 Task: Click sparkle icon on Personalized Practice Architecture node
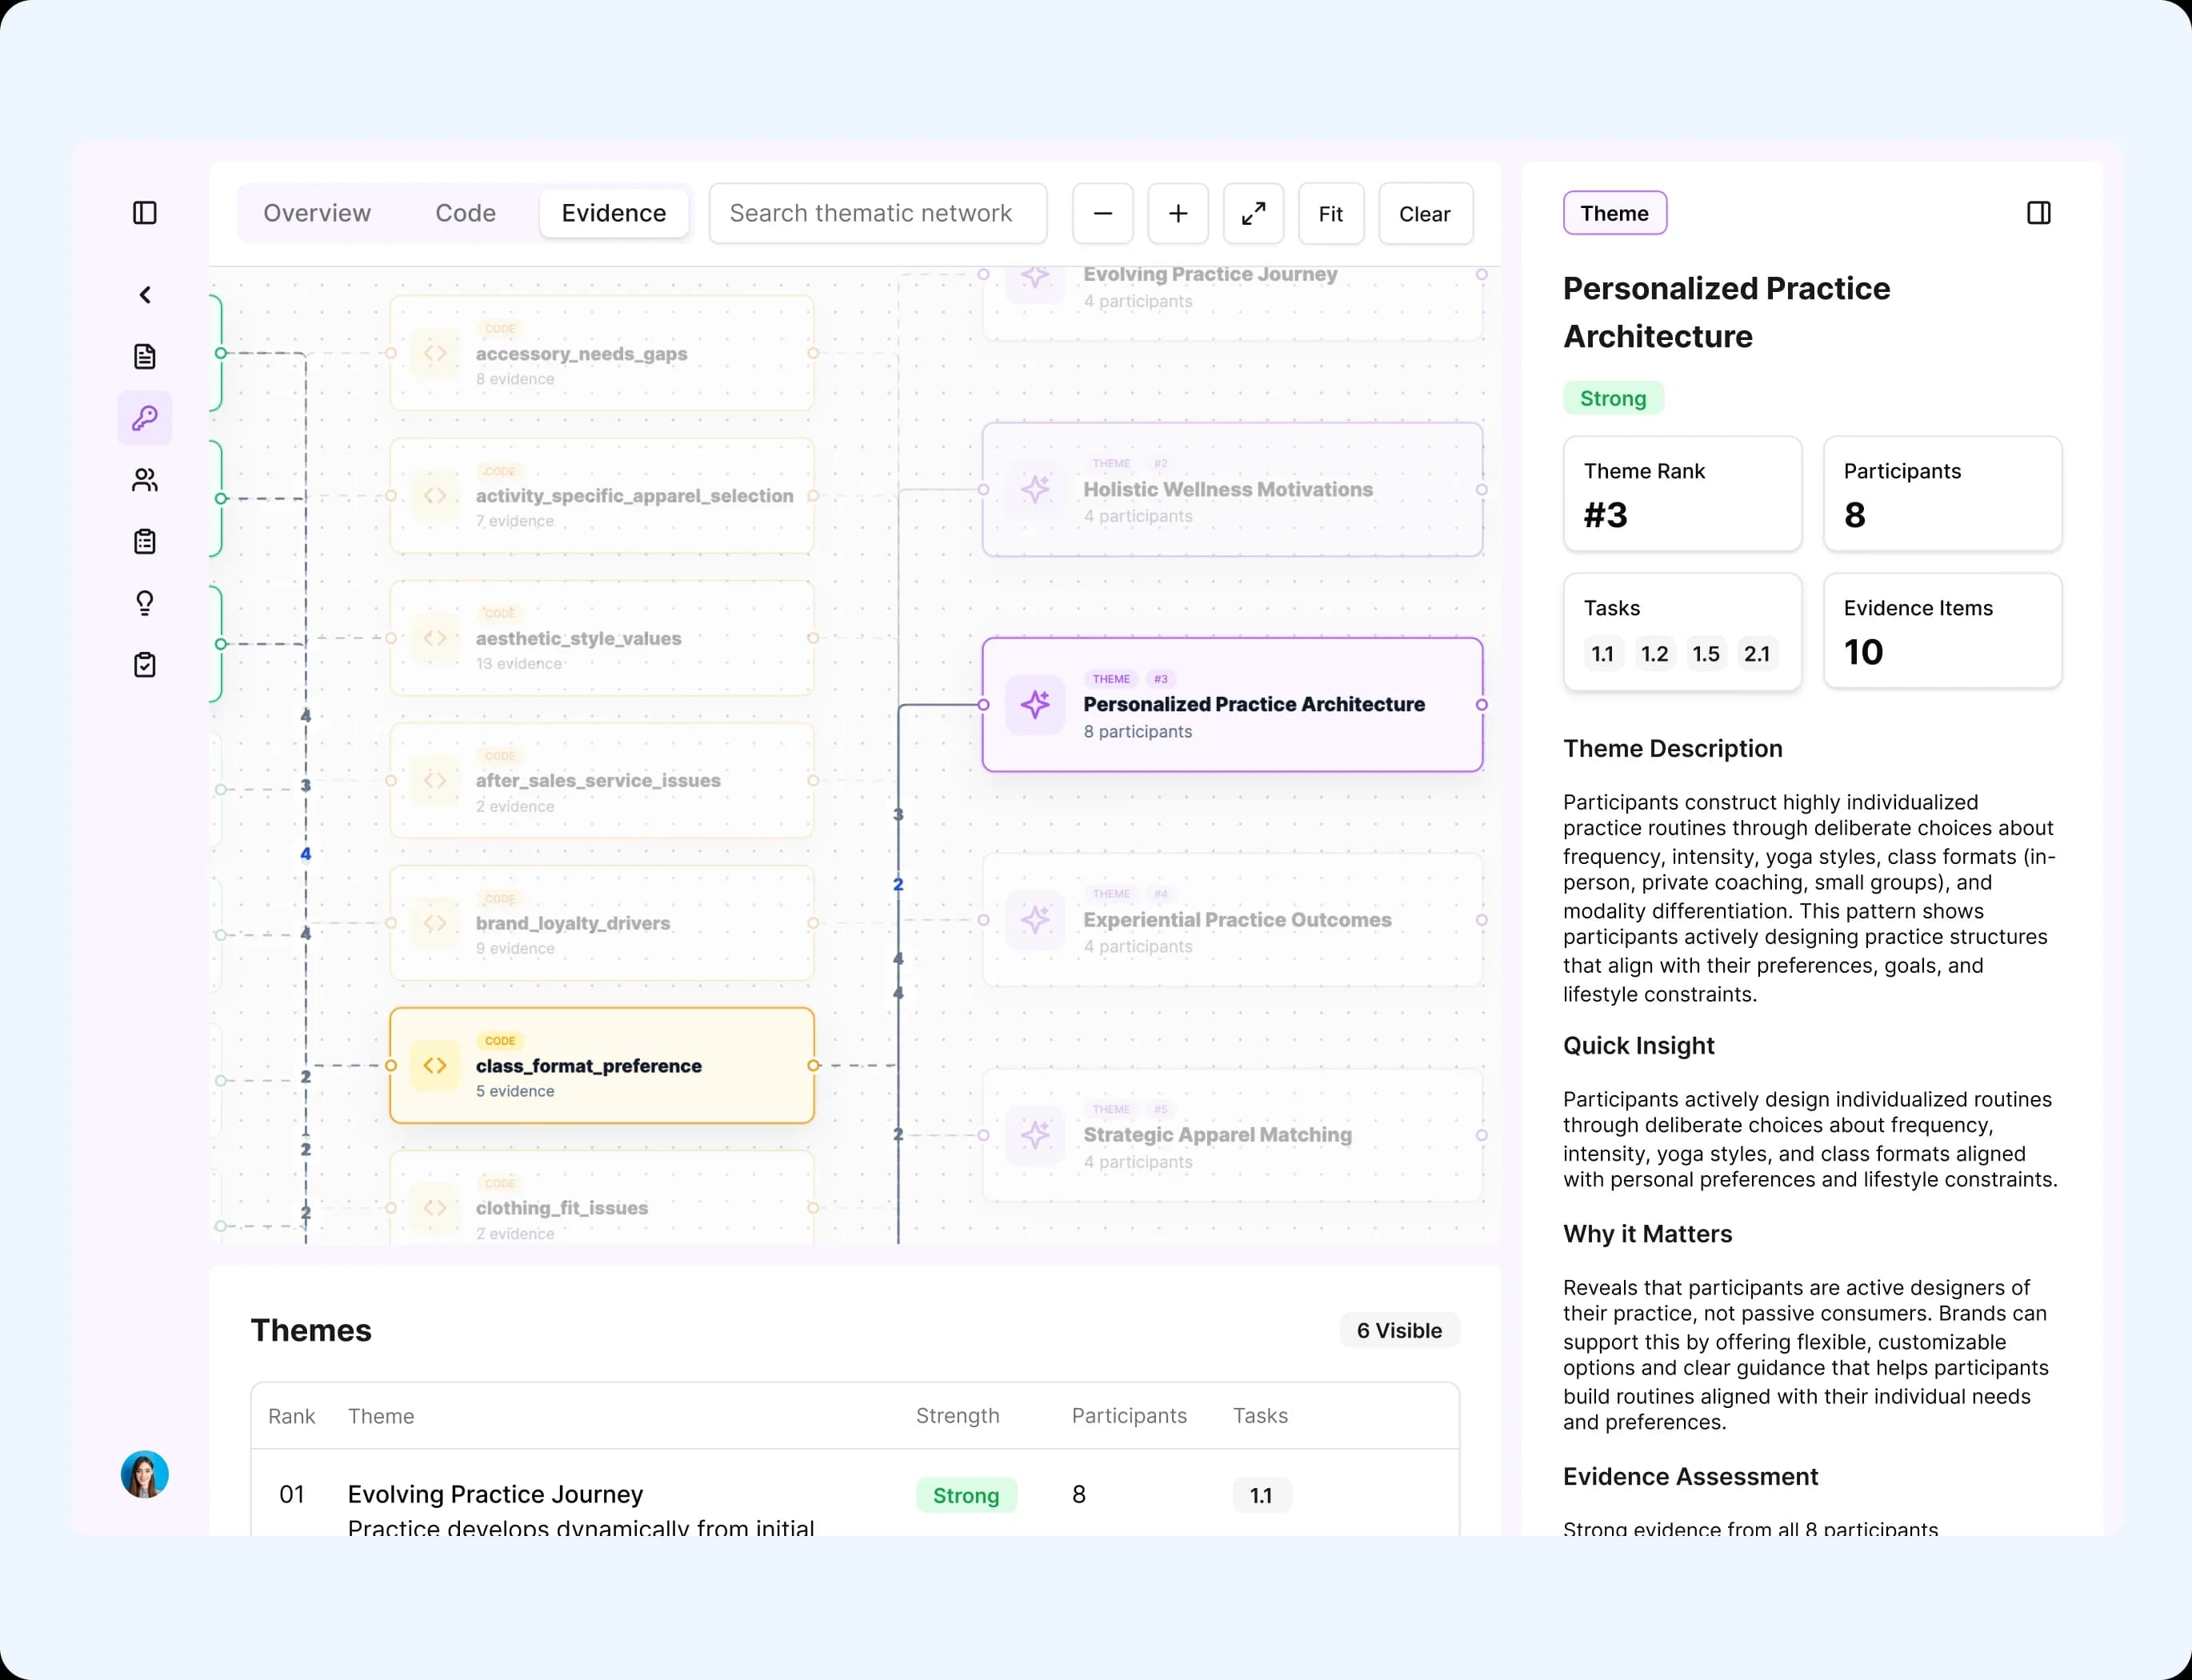(1035, 705)
